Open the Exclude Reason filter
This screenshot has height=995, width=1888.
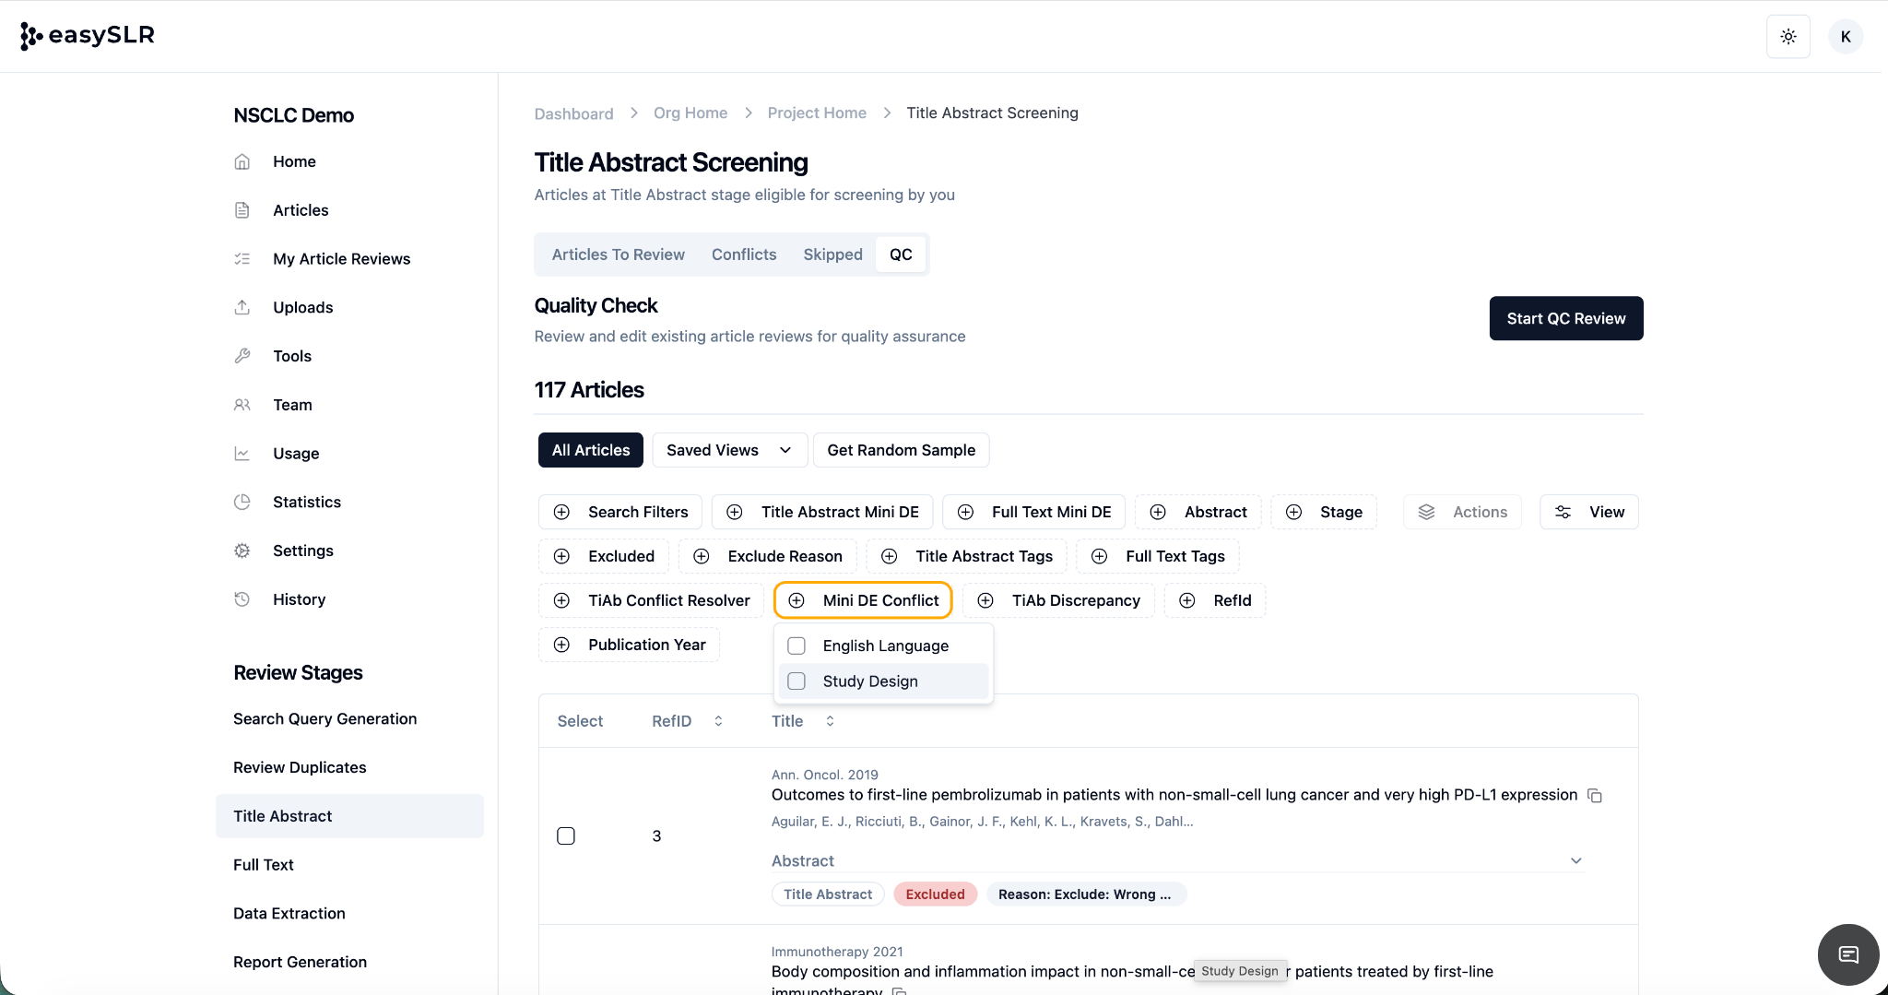tap(767, 556)
